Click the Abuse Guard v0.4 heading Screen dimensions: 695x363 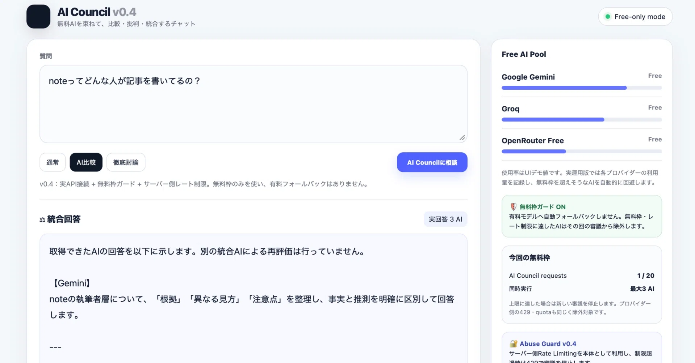click(548, 344)
